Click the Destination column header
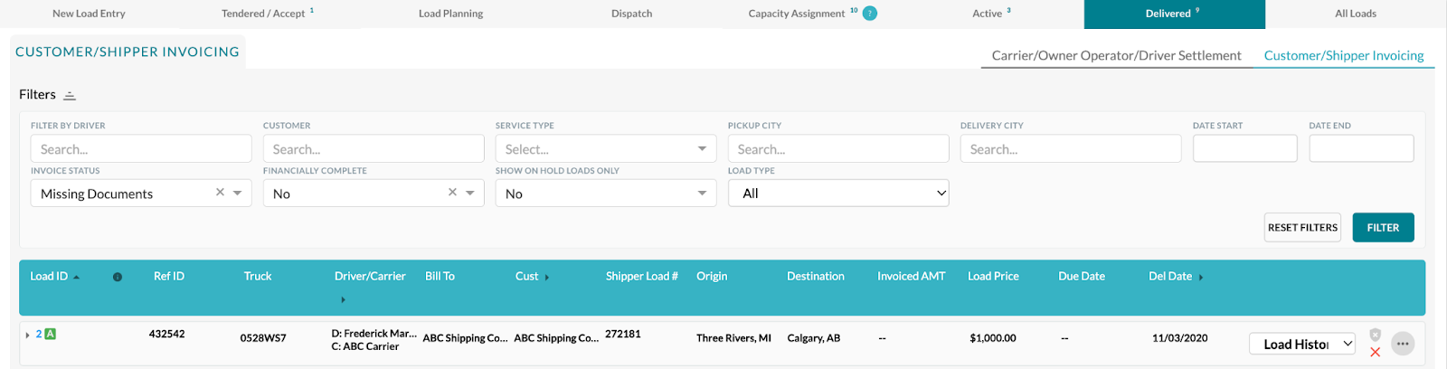The height and width of the screenshot is (369, 1447). (x=816, y=276)
